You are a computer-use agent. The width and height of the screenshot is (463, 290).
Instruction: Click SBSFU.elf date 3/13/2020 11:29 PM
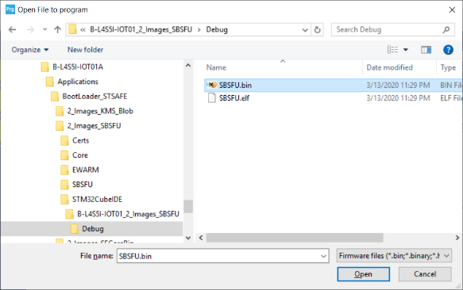point(398,97)
